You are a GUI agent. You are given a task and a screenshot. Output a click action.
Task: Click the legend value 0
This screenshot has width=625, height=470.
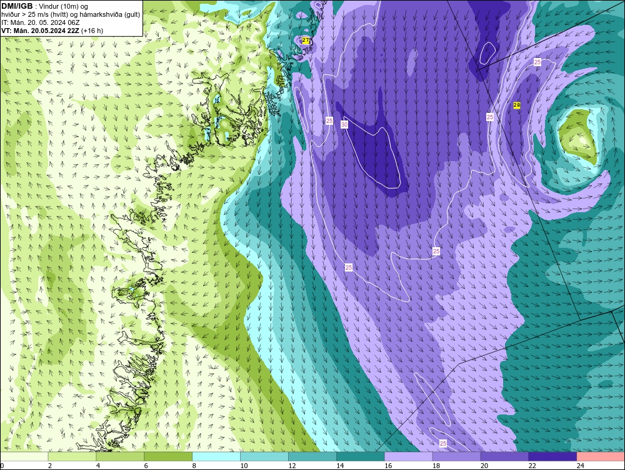2,466
